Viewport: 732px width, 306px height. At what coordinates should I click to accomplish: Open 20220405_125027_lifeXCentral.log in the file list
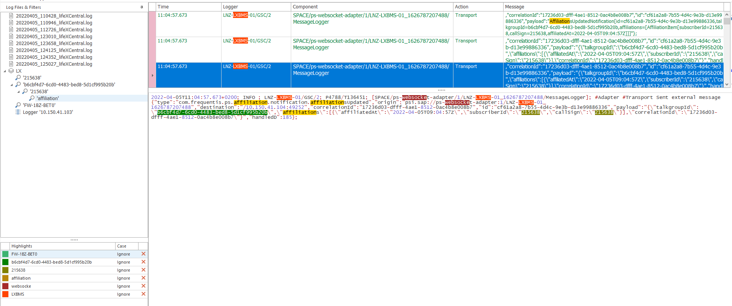tap(54, 64)
